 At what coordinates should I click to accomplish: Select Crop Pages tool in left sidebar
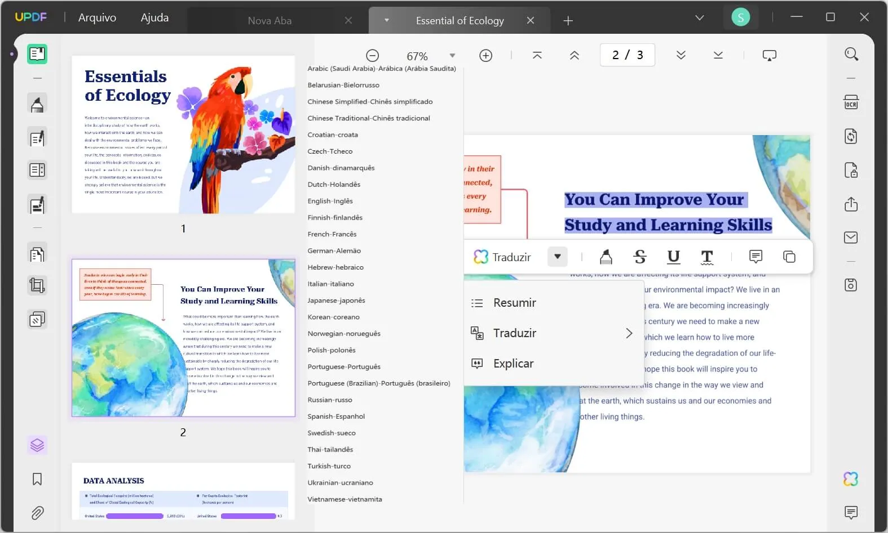point(37,286)
